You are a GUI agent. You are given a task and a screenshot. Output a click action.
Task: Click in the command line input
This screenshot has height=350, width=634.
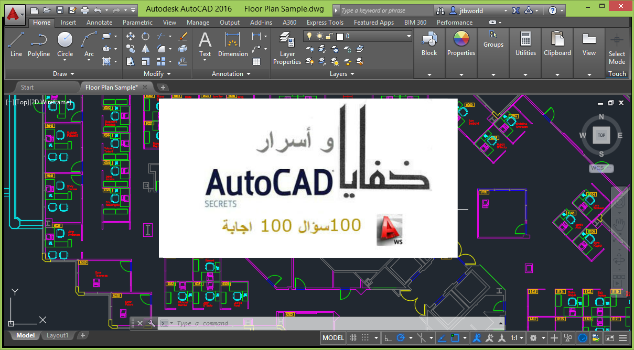click(x=336, y=323)
